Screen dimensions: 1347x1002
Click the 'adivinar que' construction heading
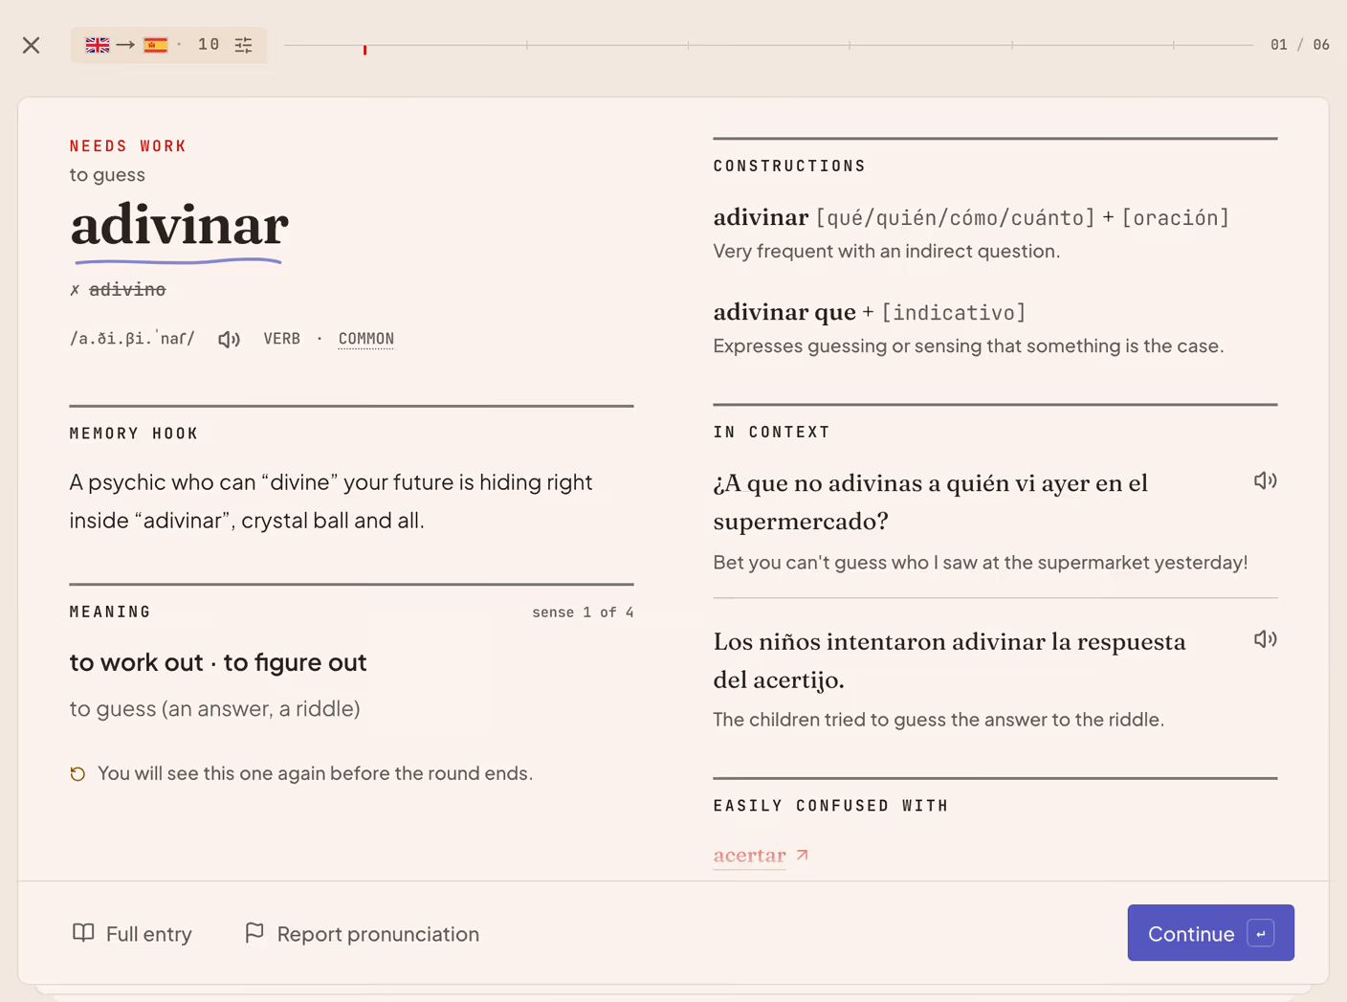pos(784,312)
